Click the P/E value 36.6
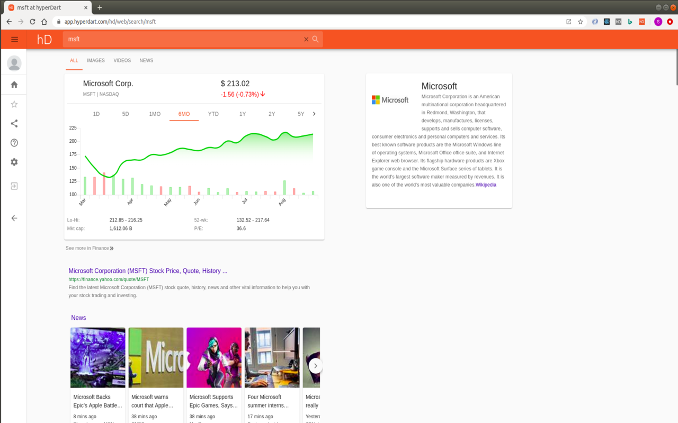 pos(241,228)
